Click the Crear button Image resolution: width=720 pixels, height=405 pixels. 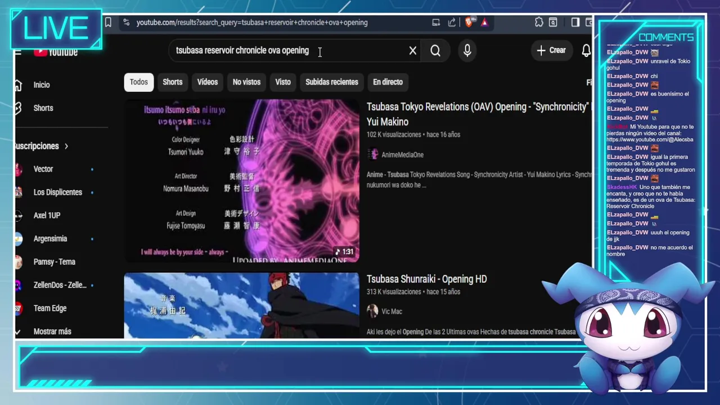(551, 50)
